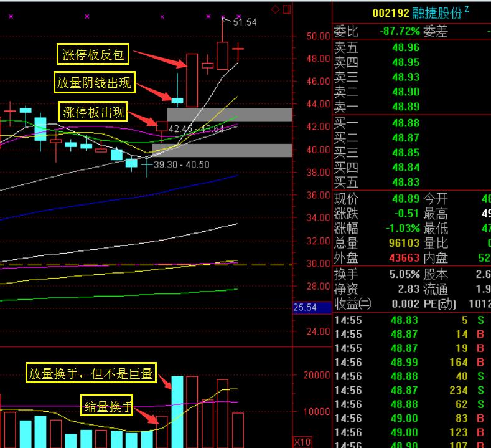This screenshot has width=491, height=448.
Task: Select sell-one price 48.89 in the 卖一 row
Action: (406, 107)
